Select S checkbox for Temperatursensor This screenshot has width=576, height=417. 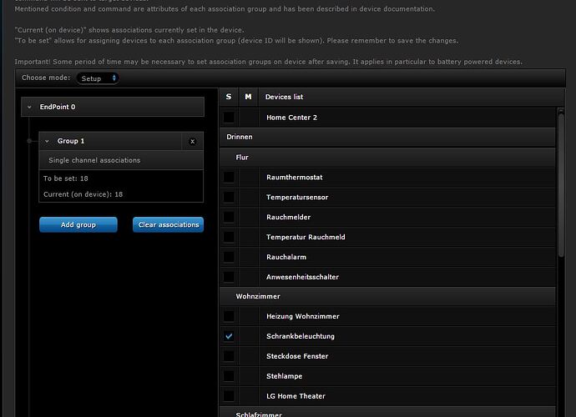(229, 197)
